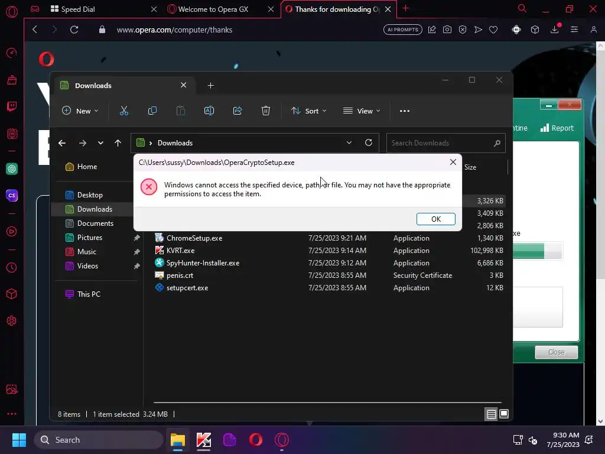Image resolution: width=605 pixels, height=454 pixels.
Task: Click the Close button in Kaspersky window
Action: (x=556, y=352)
